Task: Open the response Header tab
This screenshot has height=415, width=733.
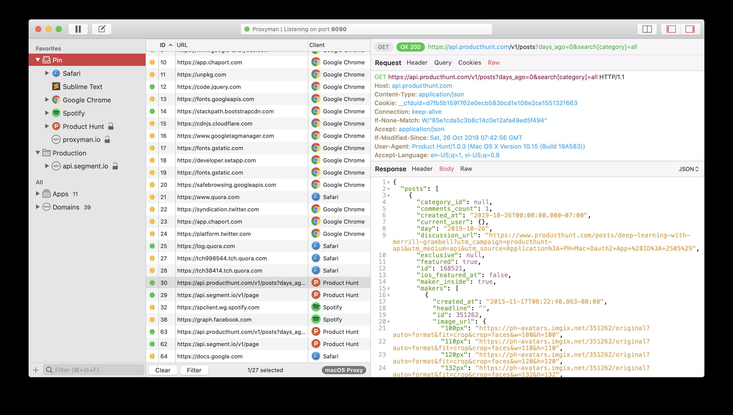Action: (x=422, y=169)
